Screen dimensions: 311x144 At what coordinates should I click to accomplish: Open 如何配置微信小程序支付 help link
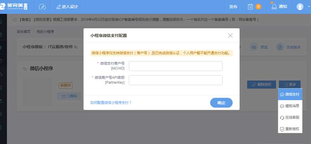pos(111,102)
